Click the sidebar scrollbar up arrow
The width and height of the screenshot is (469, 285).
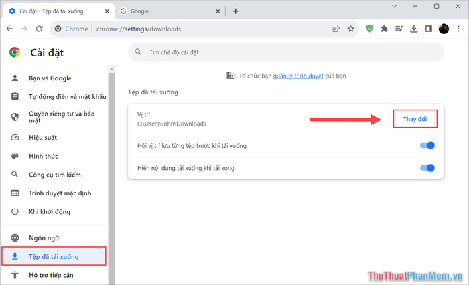pos(112,69)
